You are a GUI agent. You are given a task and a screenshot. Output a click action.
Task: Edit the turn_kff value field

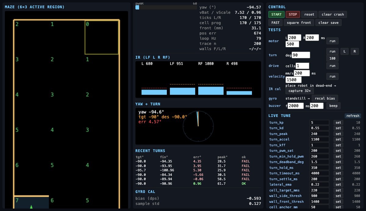point(319,145)
